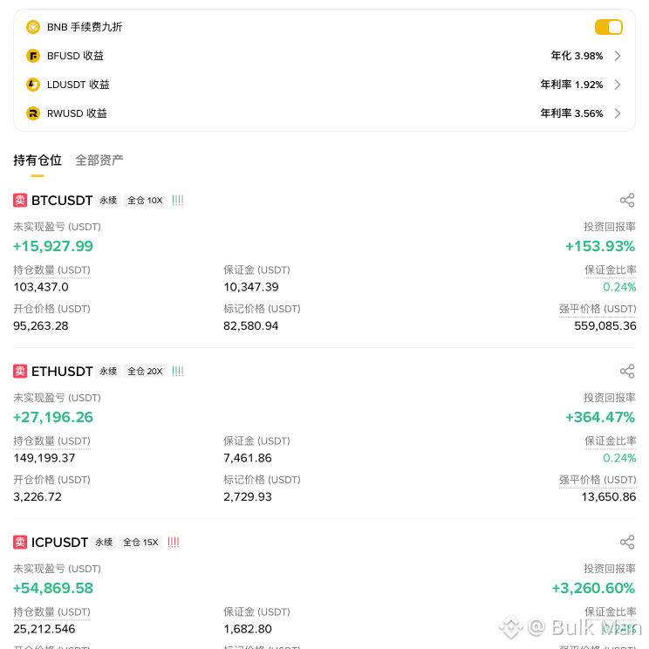Open the BTCUSDT contract name
649x649 pixels.
click(x=62, y=201)
